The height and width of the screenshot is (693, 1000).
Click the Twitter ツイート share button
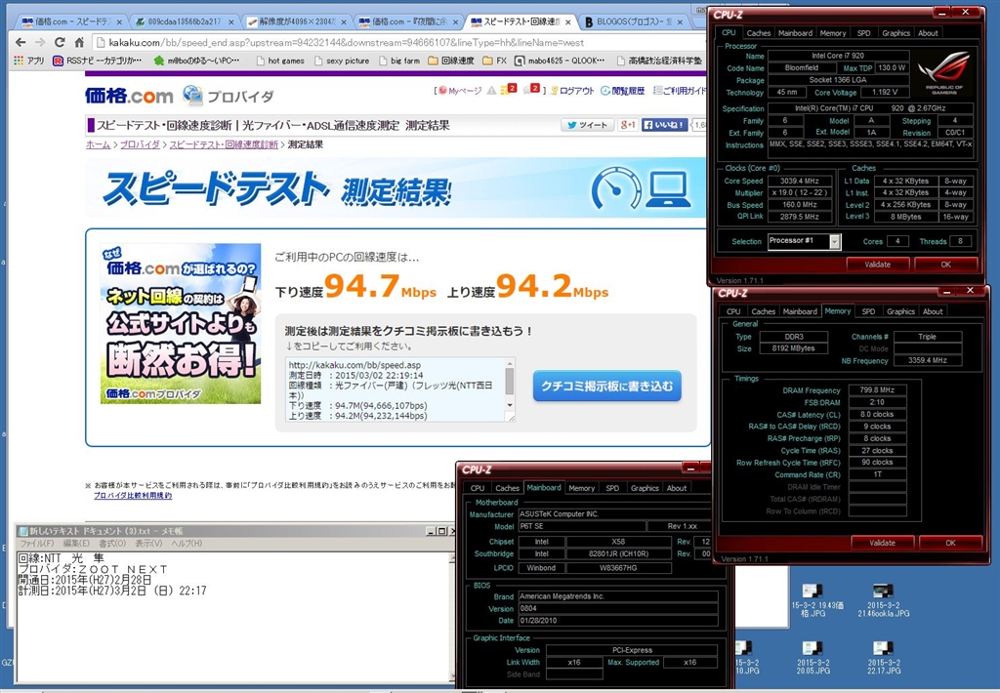click(x=587, y=125)
